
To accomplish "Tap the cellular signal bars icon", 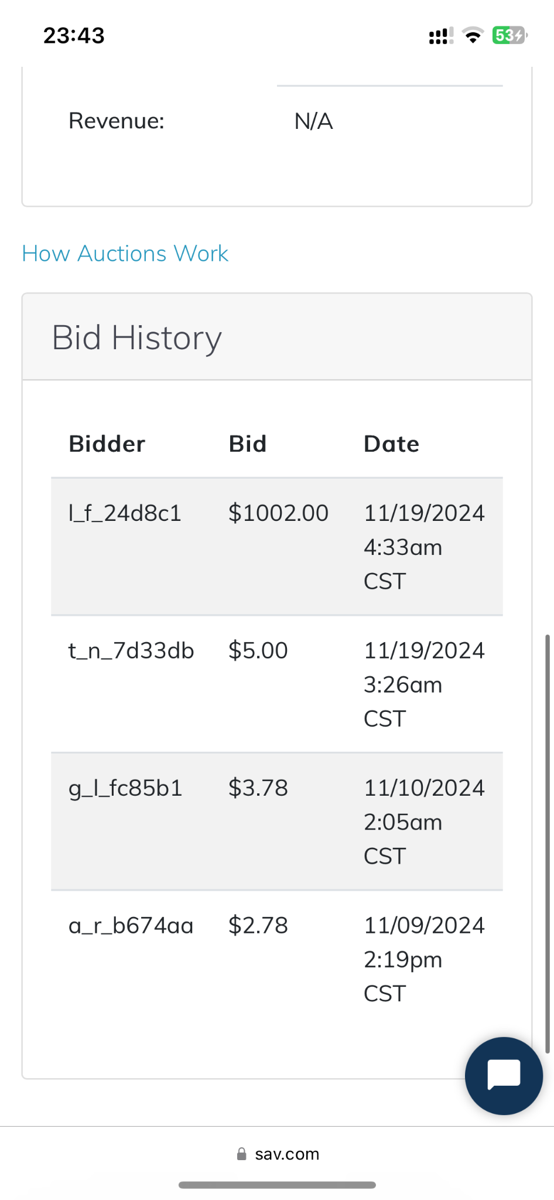I will pyautogui.click(x=441, y=36).
